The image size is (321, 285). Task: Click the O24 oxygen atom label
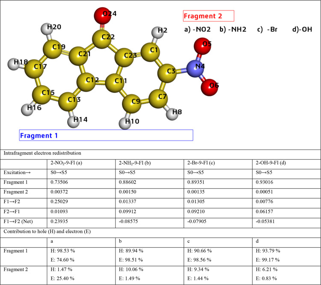tap(110, 14)
